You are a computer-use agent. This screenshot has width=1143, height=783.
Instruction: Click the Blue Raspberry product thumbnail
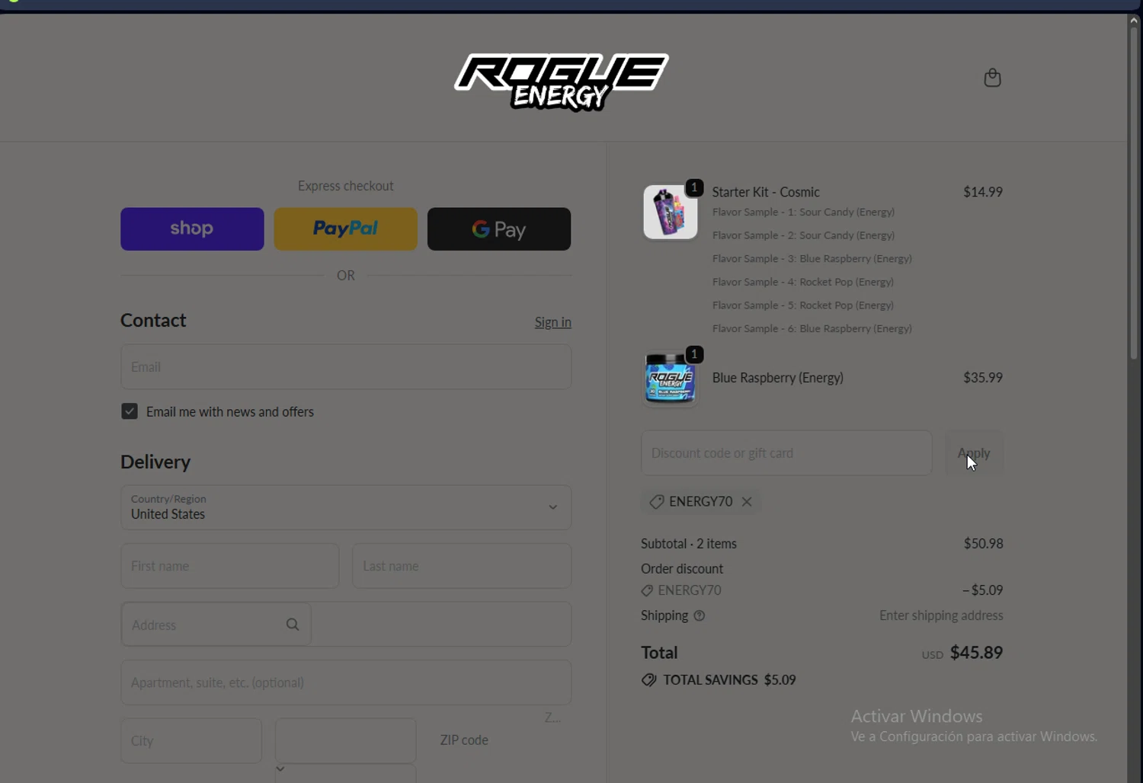(671, 378)
